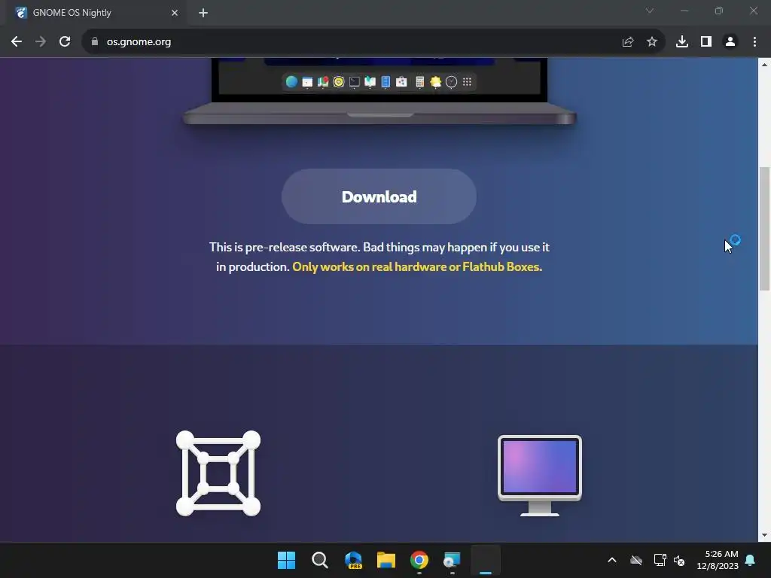The height and width of the screenshot is (578, 771).
Task: Switch to Chrome on the taskbar
Action: 419,560
